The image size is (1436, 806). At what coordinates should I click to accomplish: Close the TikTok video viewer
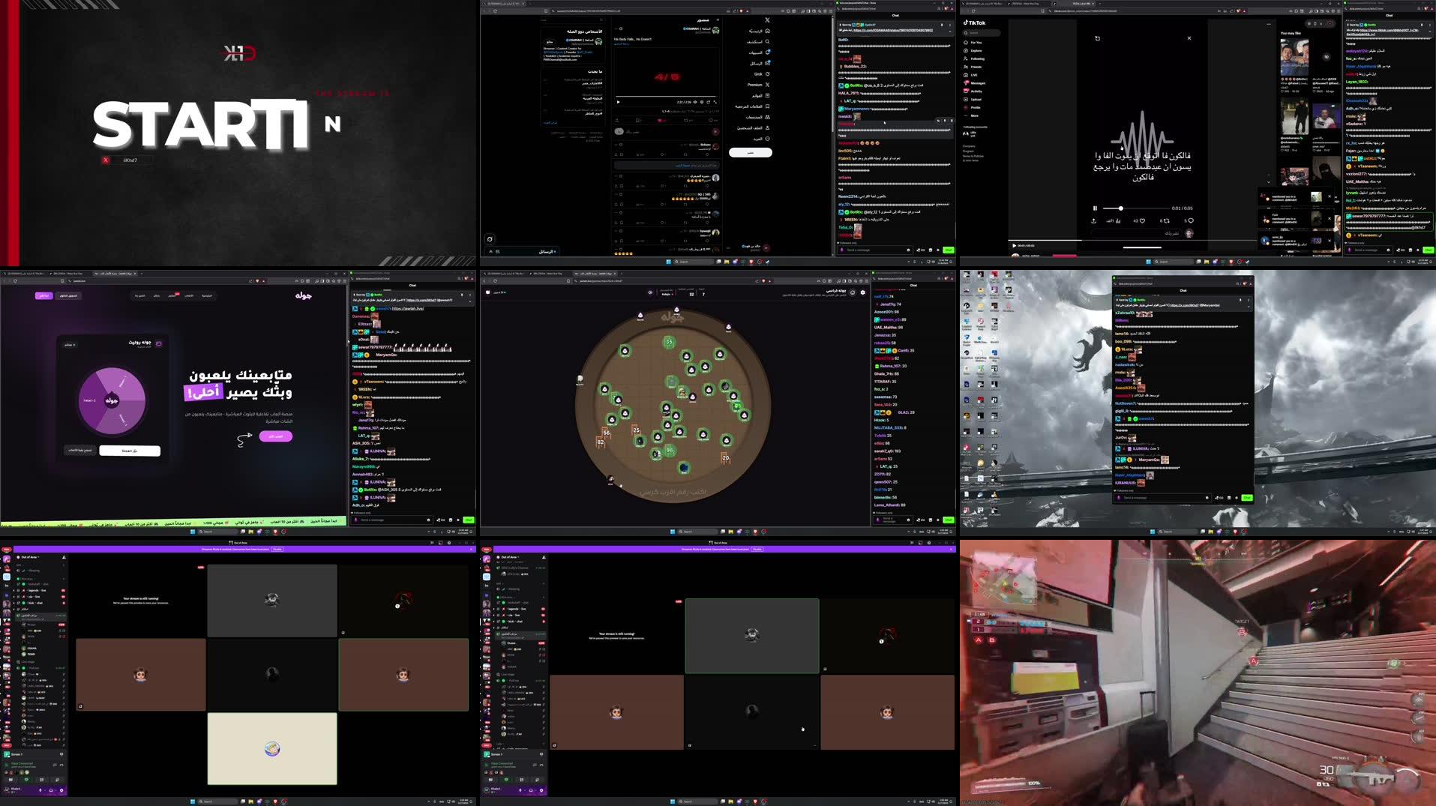(1189, 38)
